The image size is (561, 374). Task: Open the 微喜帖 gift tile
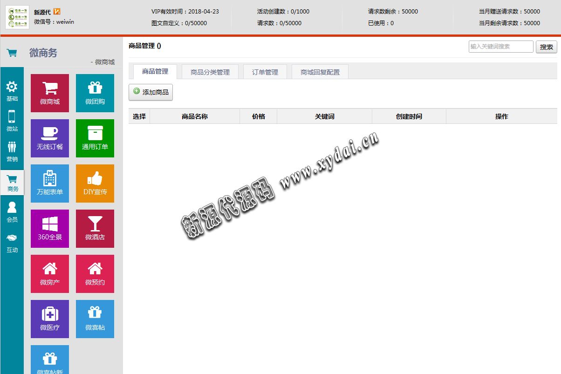pyautogui.click(x=95, y=319)
